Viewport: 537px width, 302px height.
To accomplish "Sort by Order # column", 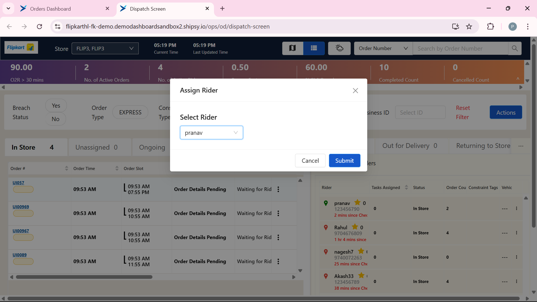I will click(66, 168).
